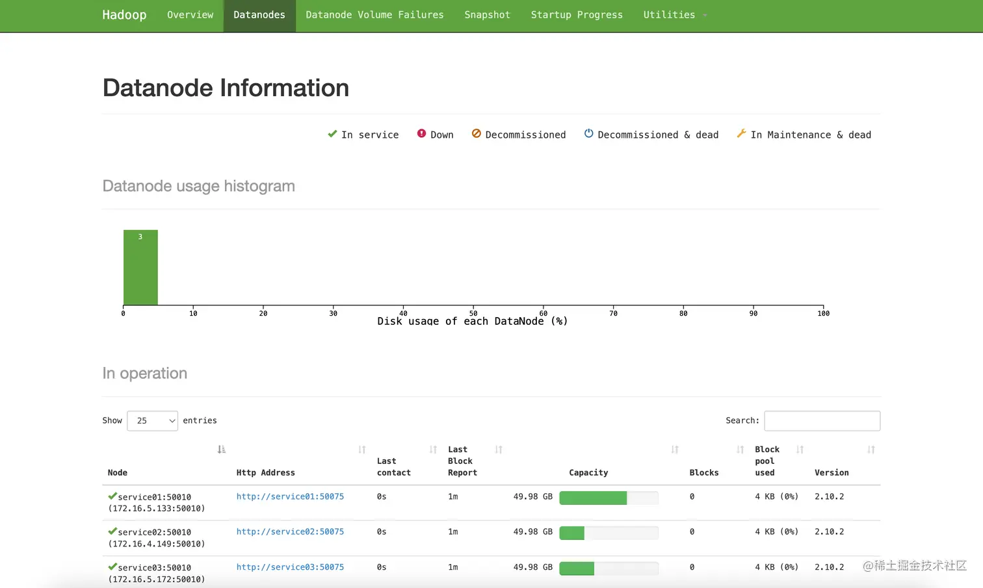Viewport: 983px width, 588px height.
Task: Click the green histogram bar labeled 3
Action: click(140, 267)
